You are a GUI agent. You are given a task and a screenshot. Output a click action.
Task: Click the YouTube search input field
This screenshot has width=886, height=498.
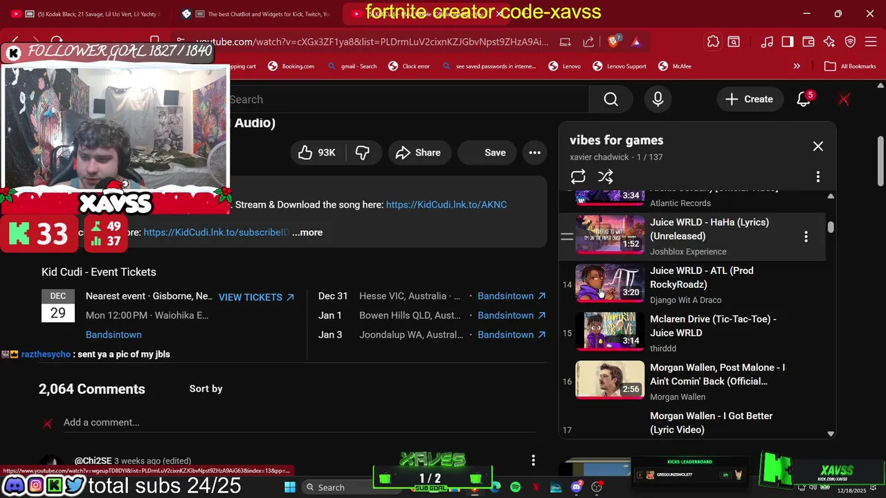click(408, 100)
